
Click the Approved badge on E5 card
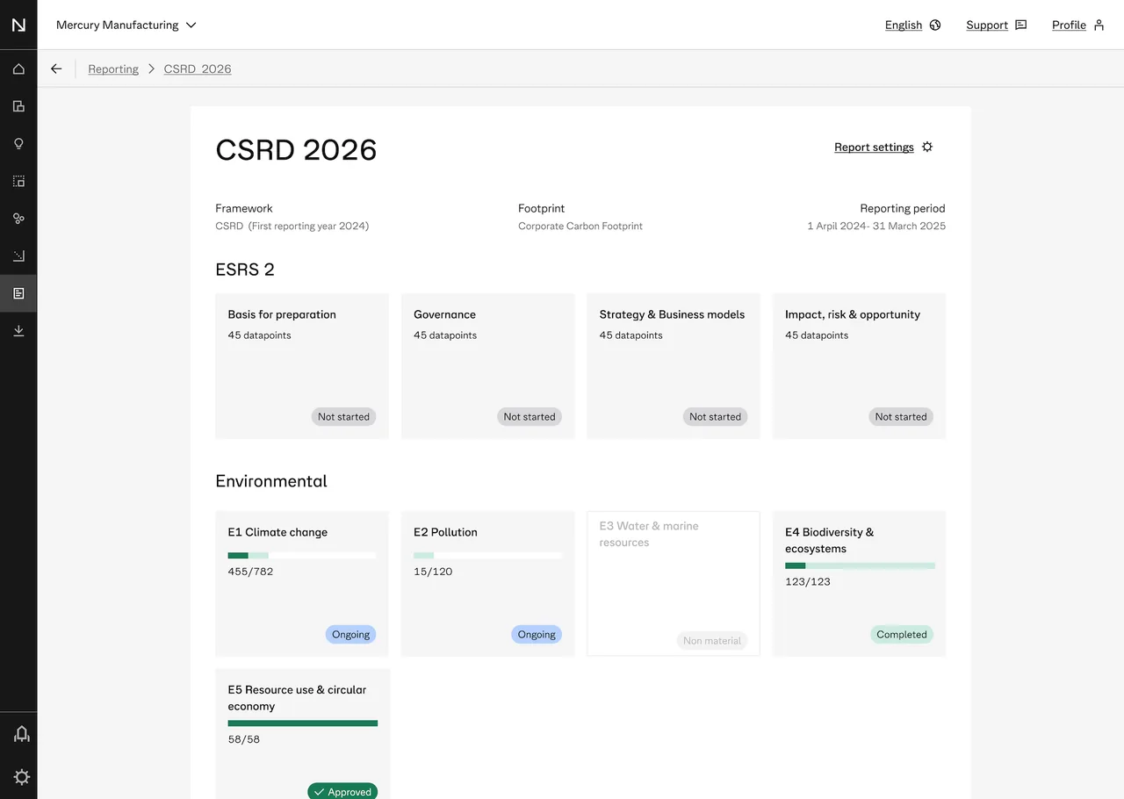342,791
